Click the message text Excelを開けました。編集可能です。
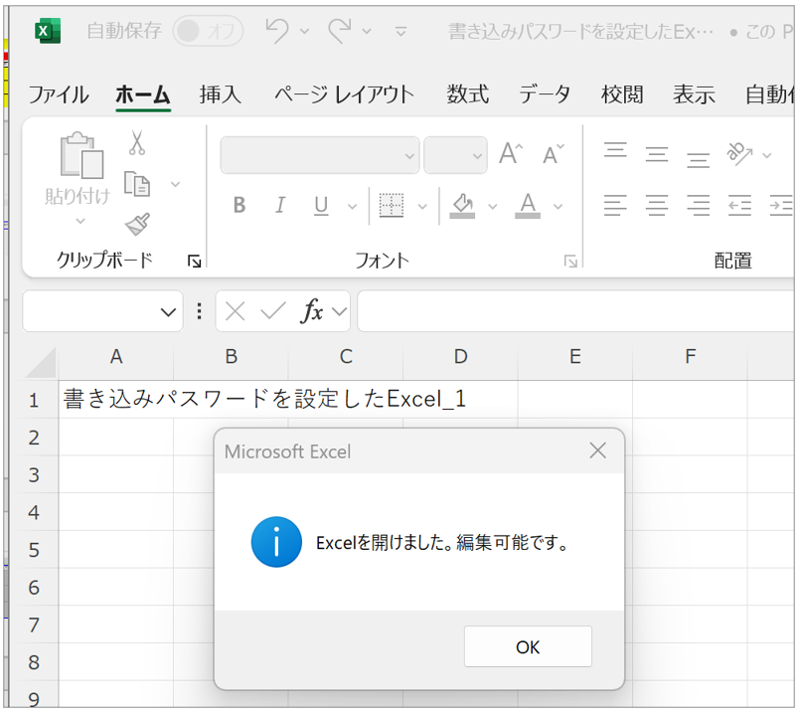The image size is (800, 714). 442,543
